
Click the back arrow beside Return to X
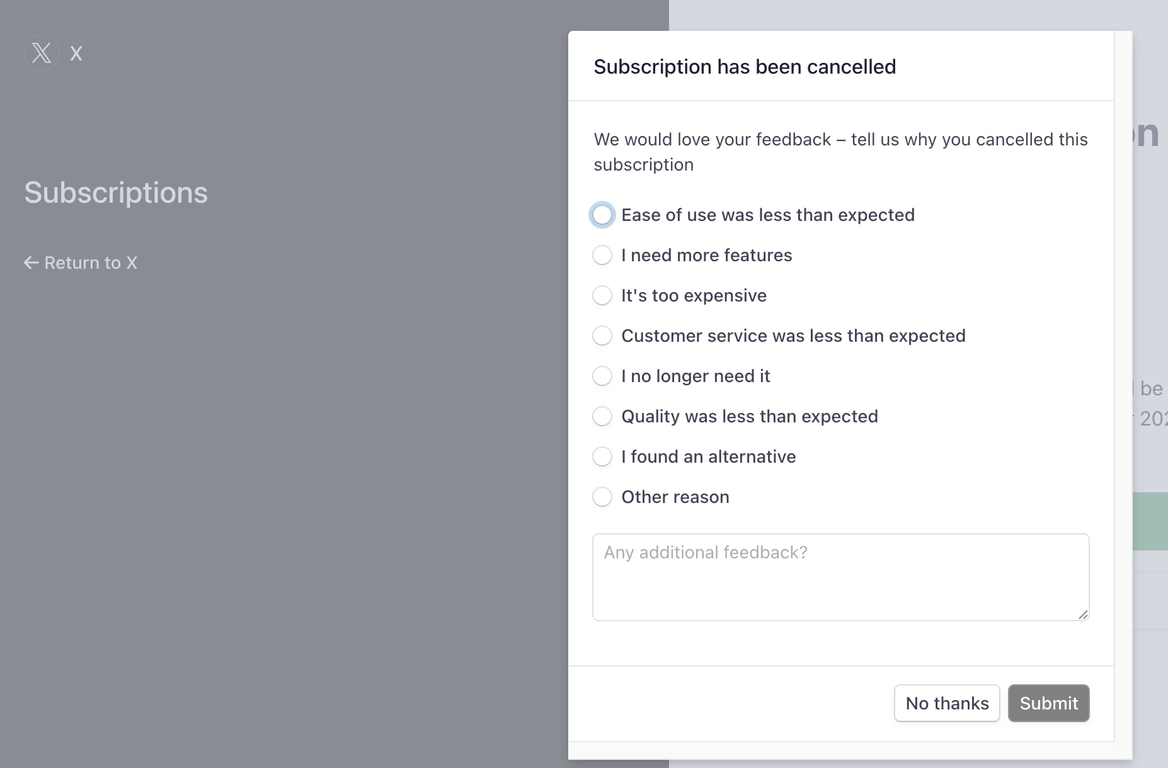point(31,263)
